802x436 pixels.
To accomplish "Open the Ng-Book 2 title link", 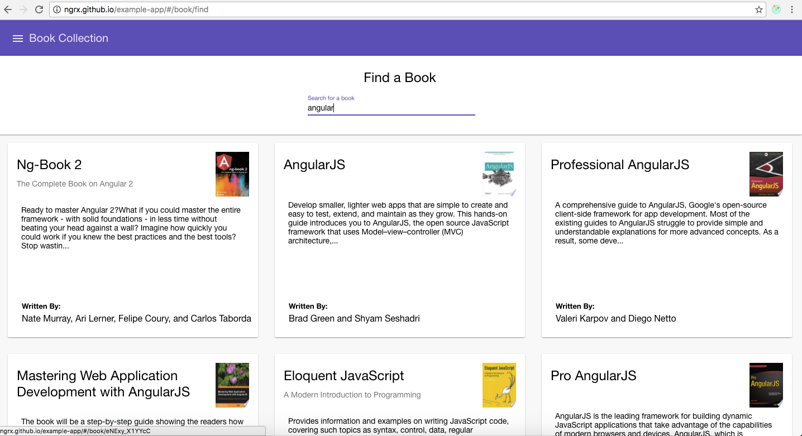I will pos(49,165).
